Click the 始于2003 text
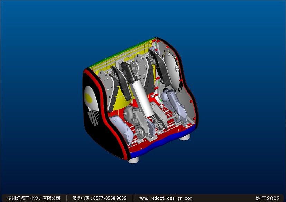Viewport: 286px width, 202px height. [x=267, y=198]
